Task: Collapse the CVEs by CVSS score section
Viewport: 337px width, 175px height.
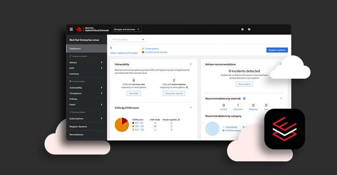Action: 191,108
